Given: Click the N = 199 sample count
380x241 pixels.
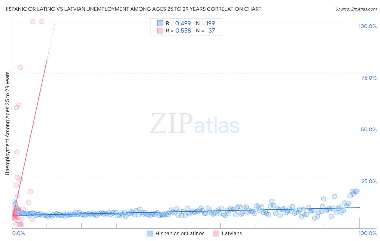Looking at the screenshot, I should [x=205, y=23].
